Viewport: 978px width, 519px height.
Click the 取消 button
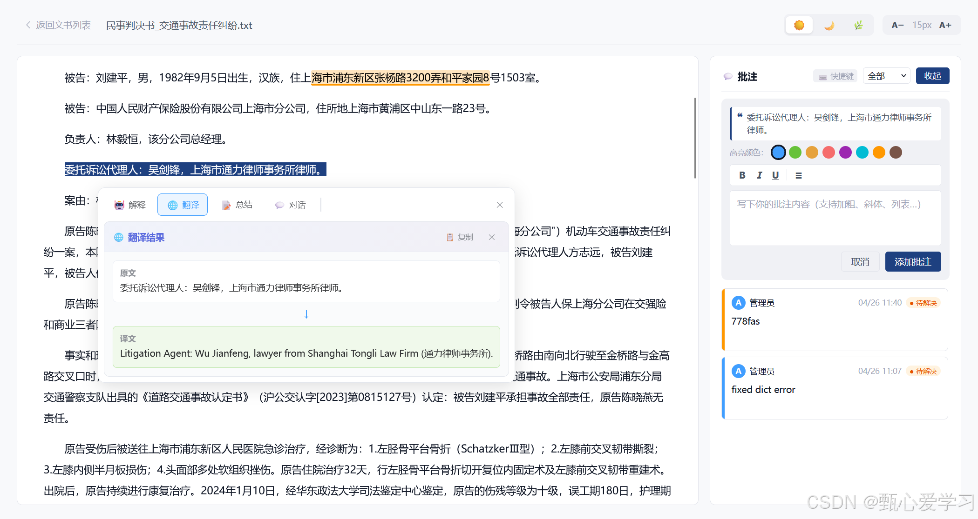860,262
